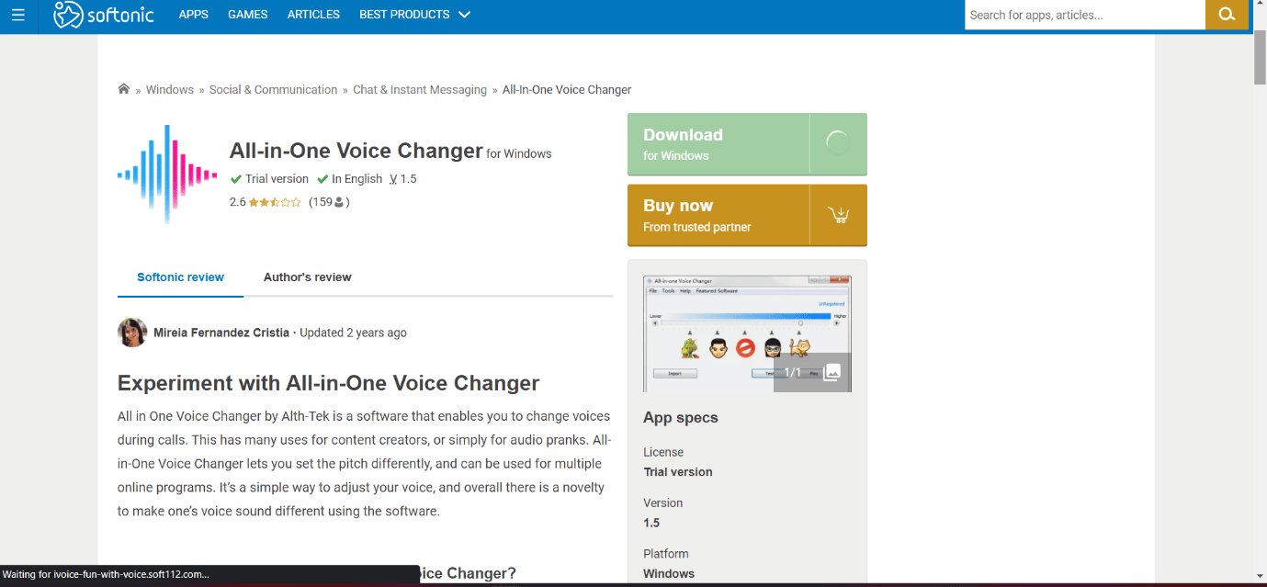Click the star rating icons
1267x587 pixels.
coord(275,202)
